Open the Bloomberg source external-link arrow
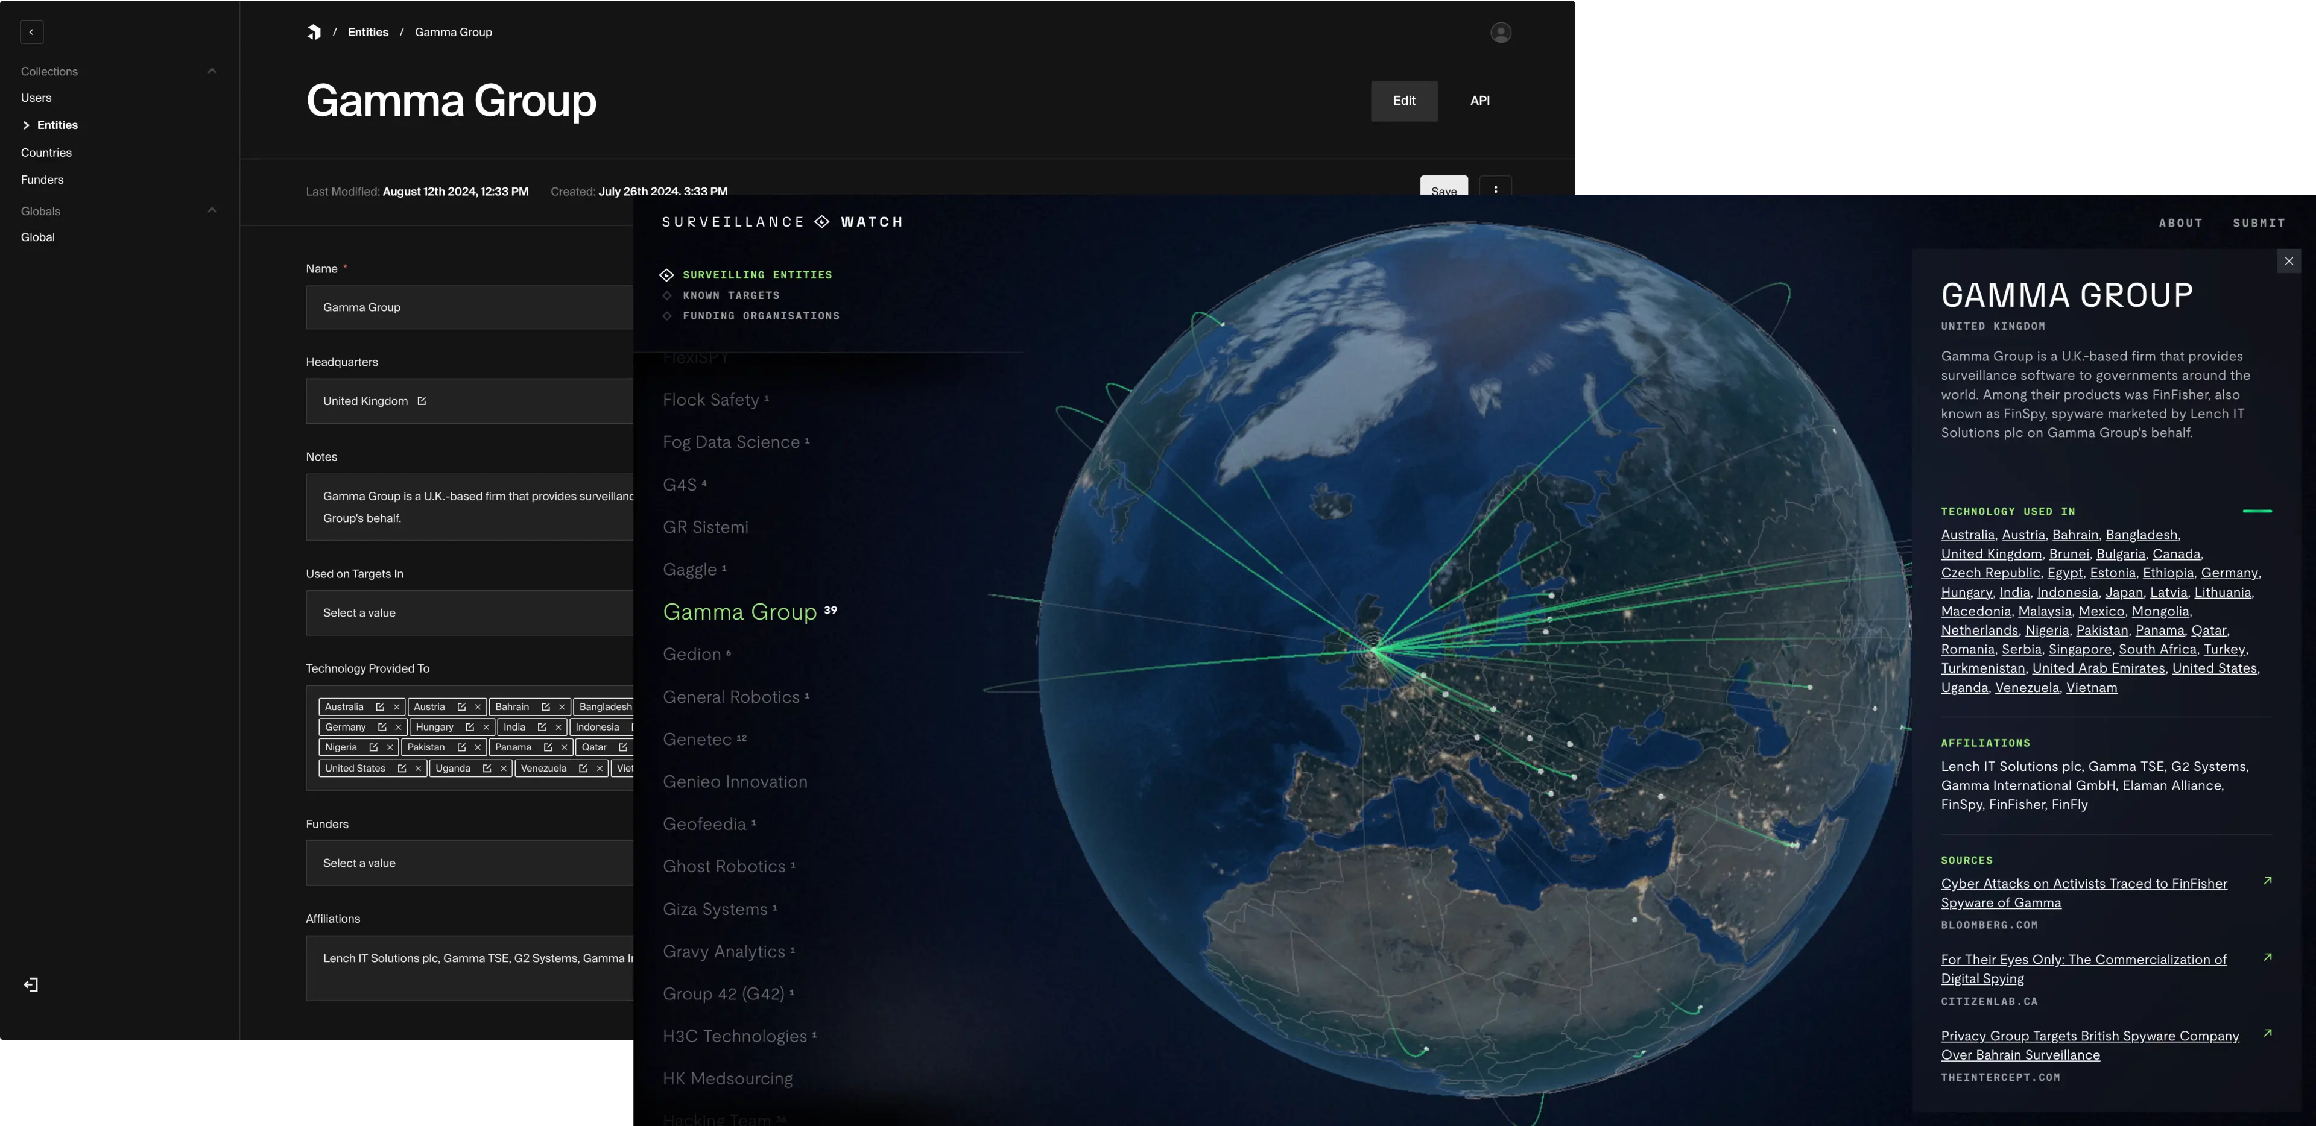 pyautogui.click(x=2268, y=881)
